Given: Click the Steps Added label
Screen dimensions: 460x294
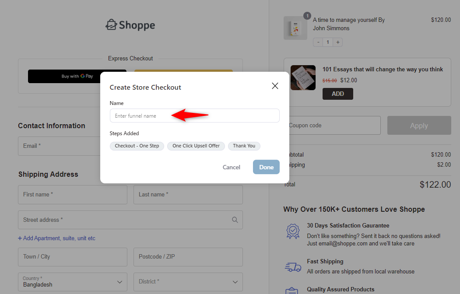Looking at the screenshot, I should point(124,133).
